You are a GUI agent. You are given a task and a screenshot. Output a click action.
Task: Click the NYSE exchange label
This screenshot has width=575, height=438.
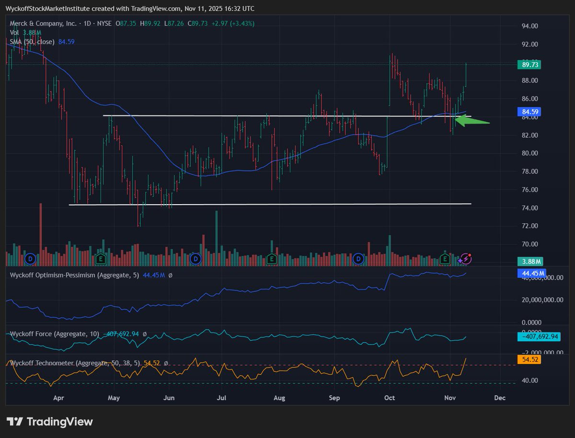[103, 23]
